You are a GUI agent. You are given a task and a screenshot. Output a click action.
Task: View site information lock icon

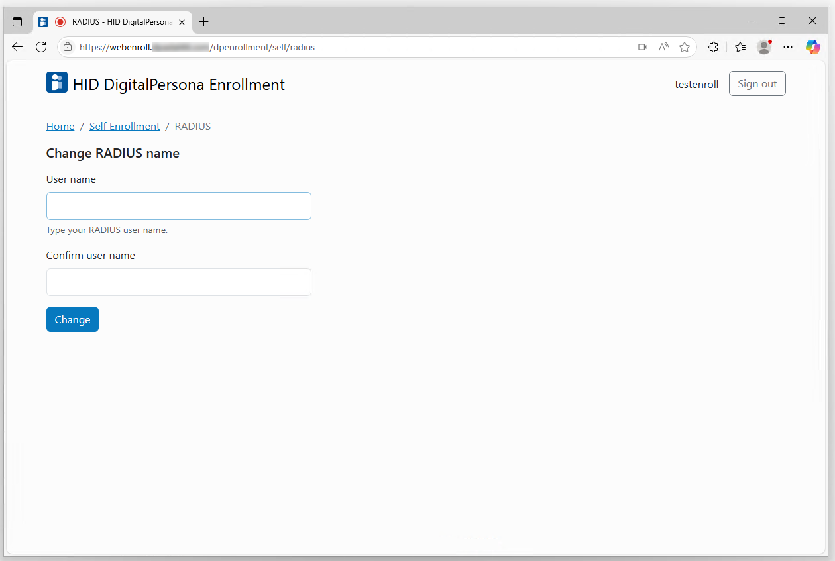(x=68, y=47)
